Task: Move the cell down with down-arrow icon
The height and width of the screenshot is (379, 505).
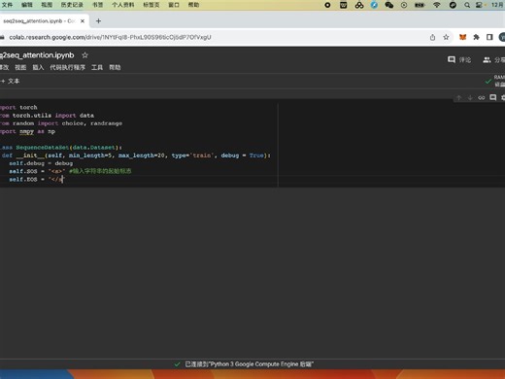Action: coord(470,97)
